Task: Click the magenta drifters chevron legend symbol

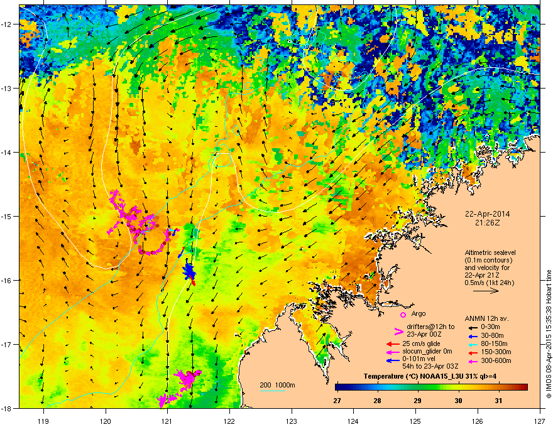Action: point(398,331)
